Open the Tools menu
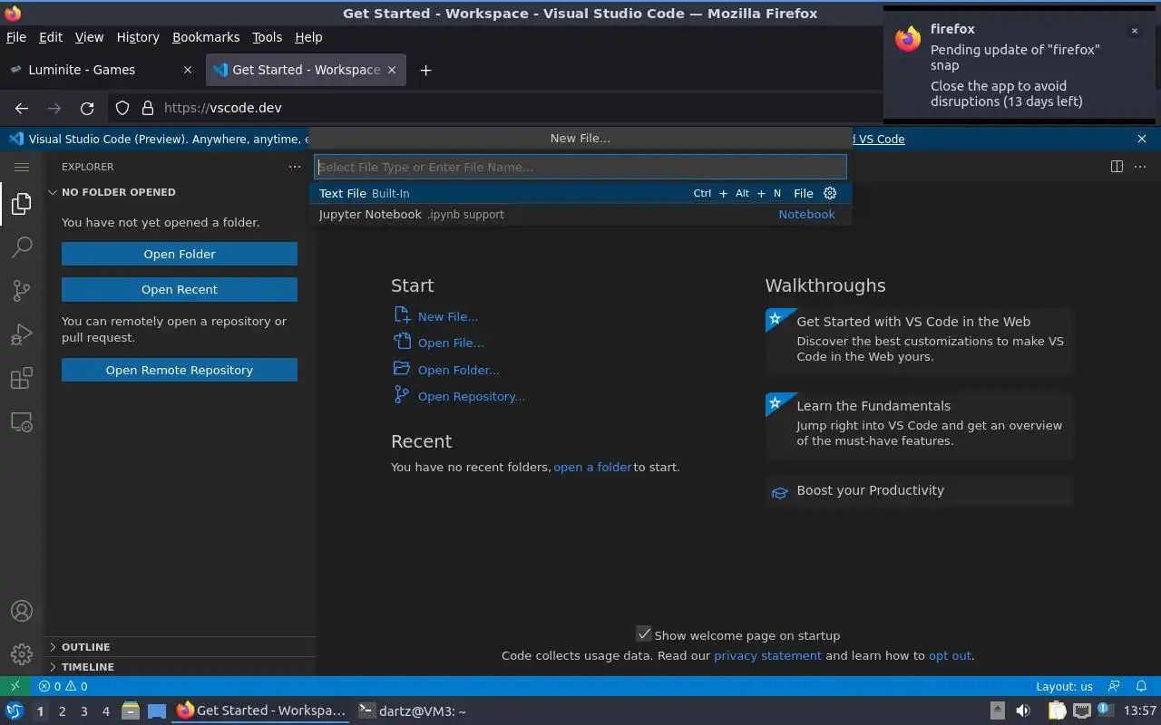The width and height of the screenshot is (1161, 725). tap(268, 37)
